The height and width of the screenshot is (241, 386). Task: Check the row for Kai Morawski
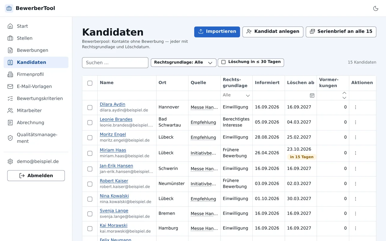pos(90,229)
